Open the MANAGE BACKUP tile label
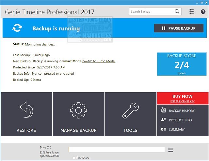 (78, 130)
